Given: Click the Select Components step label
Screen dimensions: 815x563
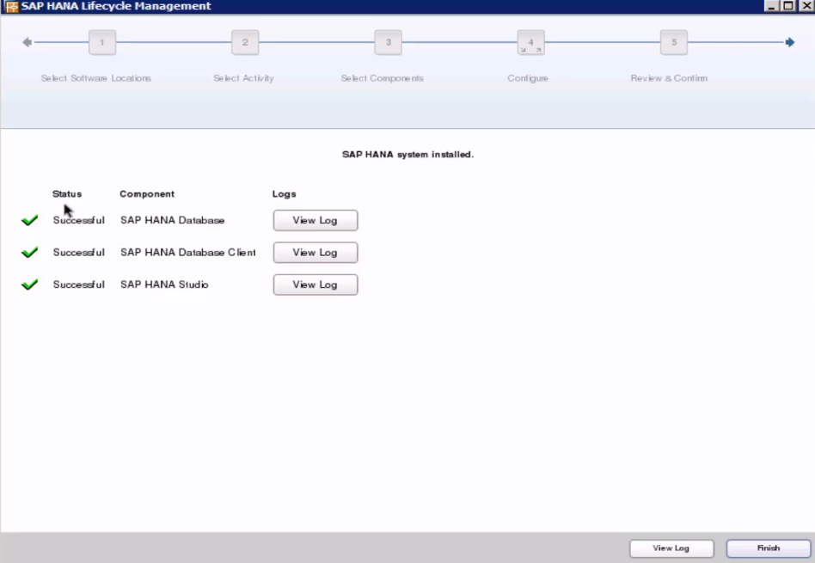Looking at the screenshot, I should pos(382,78).
